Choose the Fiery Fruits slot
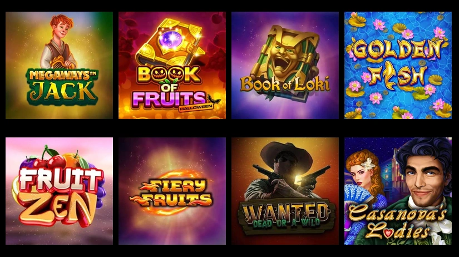Screen dimensions: 459x257 click(172, 191)
